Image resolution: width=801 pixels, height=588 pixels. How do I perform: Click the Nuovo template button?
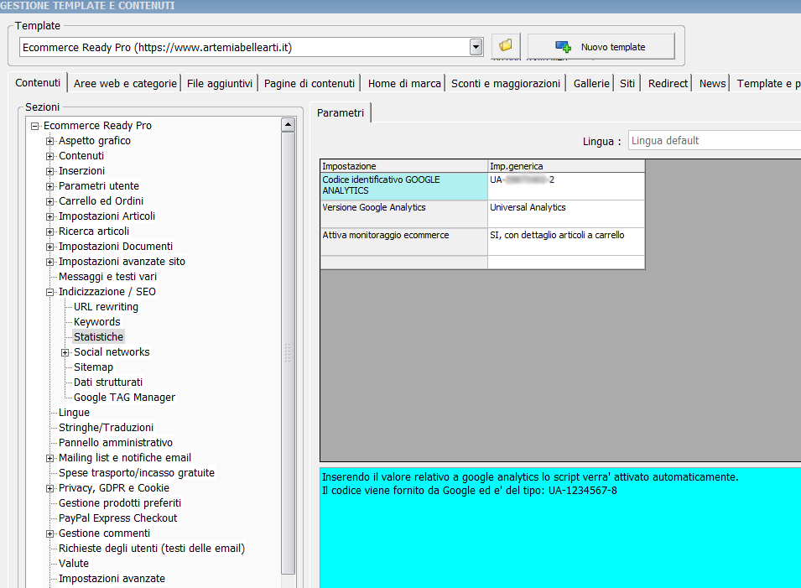click(x=601, y=46)
